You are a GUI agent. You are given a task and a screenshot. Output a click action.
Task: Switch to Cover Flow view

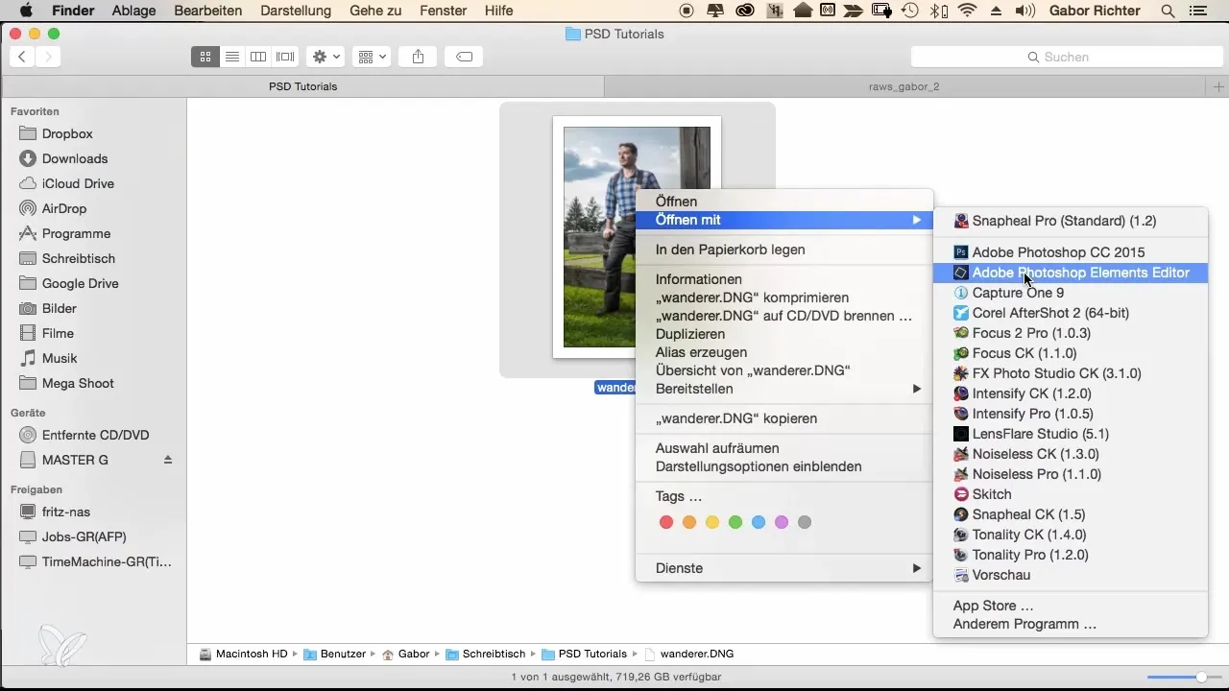[285, 57]
